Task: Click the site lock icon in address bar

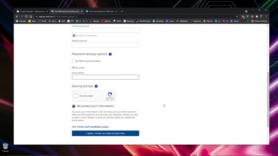Action: (36, 16)
